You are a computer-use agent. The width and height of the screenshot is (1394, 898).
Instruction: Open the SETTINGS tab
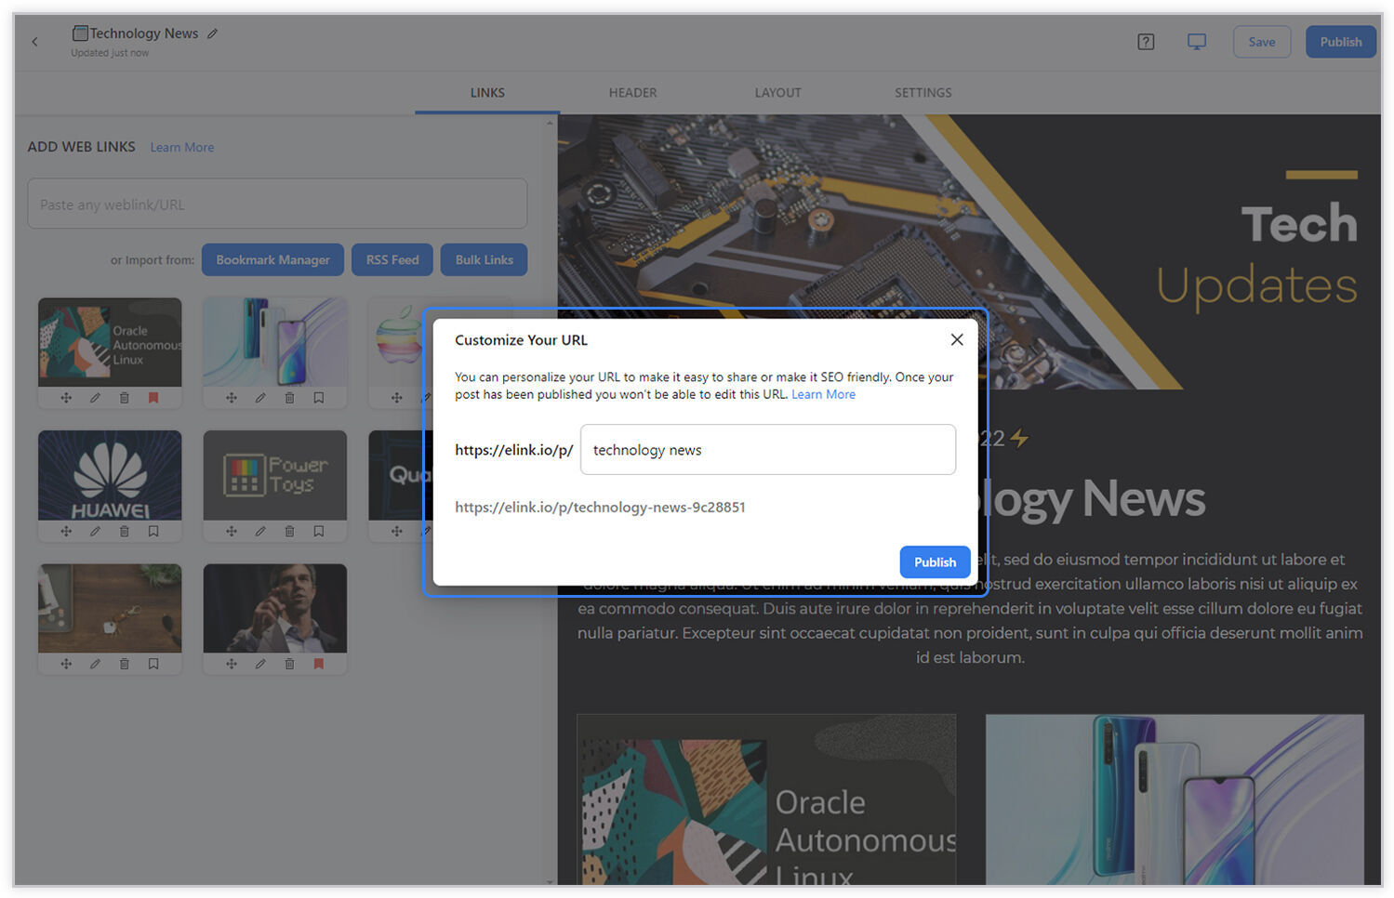[923, 93]
